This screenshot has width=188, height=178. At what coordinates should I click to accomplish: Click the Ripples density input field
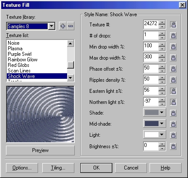[x=151, y=80]
